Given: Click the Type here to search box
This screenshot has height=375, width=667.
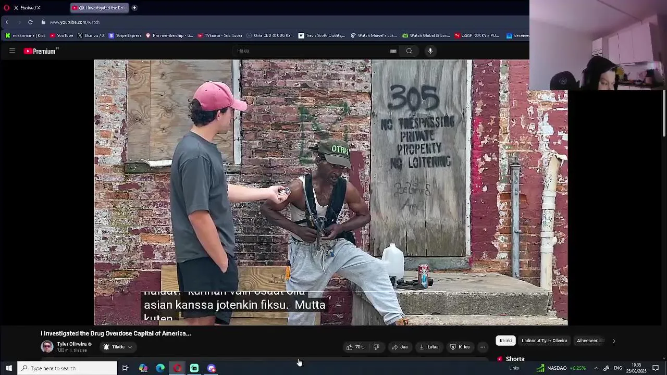Looking at the screenshot, I should click(68, 368).
